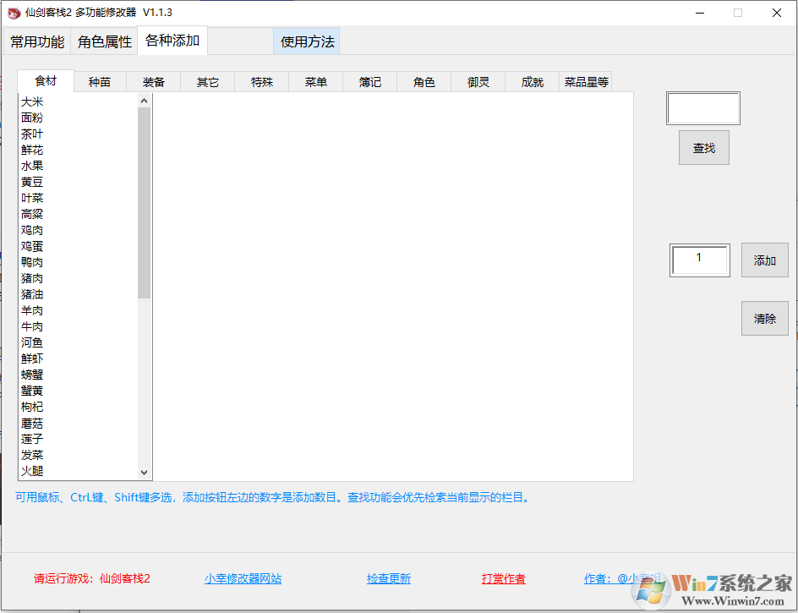
Task: Click the down arrow of the list scrollbar
Action: pos(144,472)
